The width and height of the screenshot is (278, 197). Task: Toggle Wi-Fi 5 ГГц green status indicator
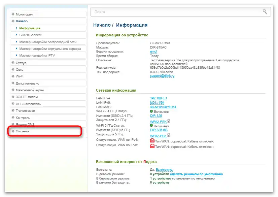click(x=151, y=126)
